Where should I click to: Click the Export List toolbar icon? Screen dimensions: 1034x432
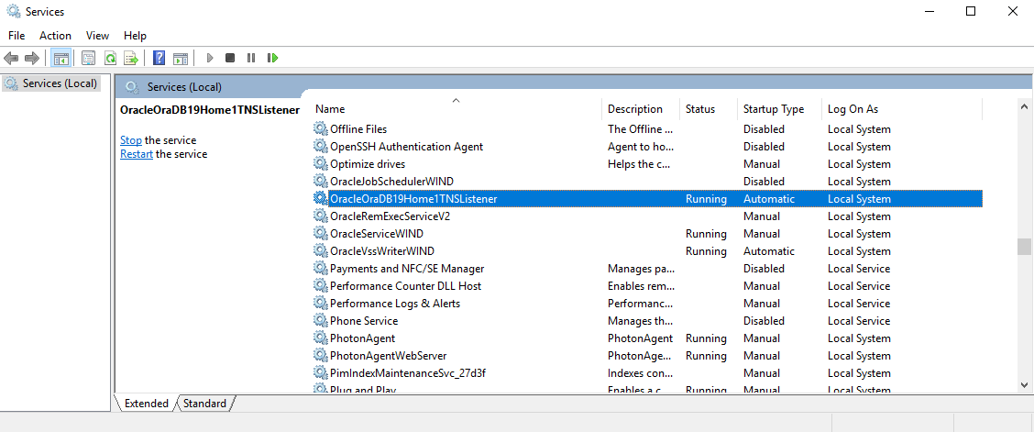[x=131, y=58]
